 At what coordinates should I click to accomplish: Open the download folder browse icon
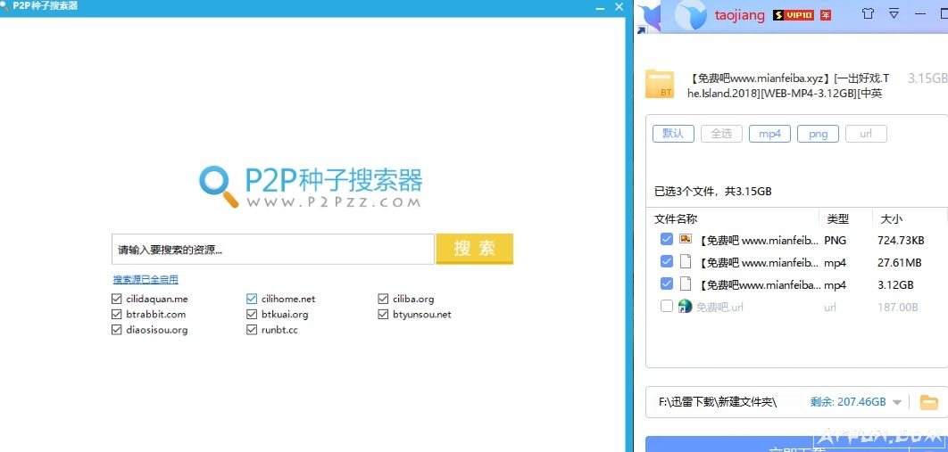(x=928, y=402)
